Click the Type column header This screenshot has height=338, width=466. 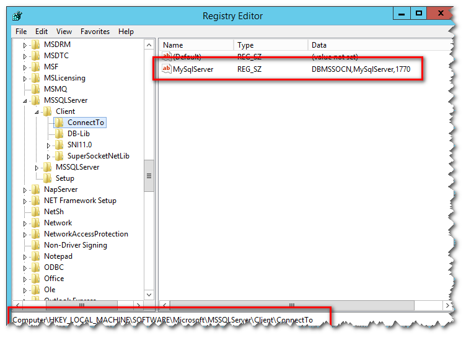(271, 45)
